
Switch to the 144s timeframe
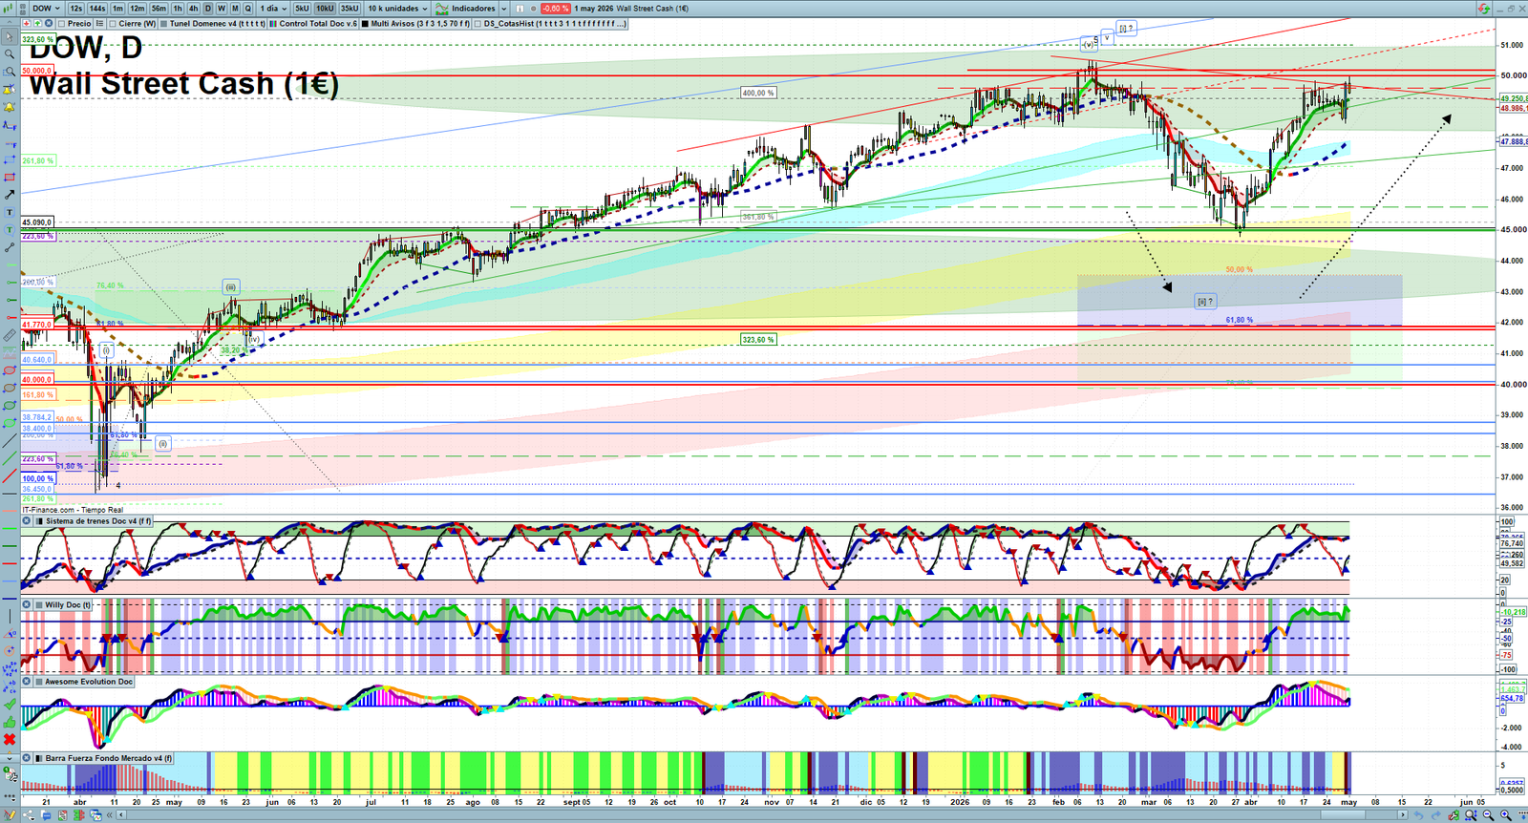click(97, 8)
